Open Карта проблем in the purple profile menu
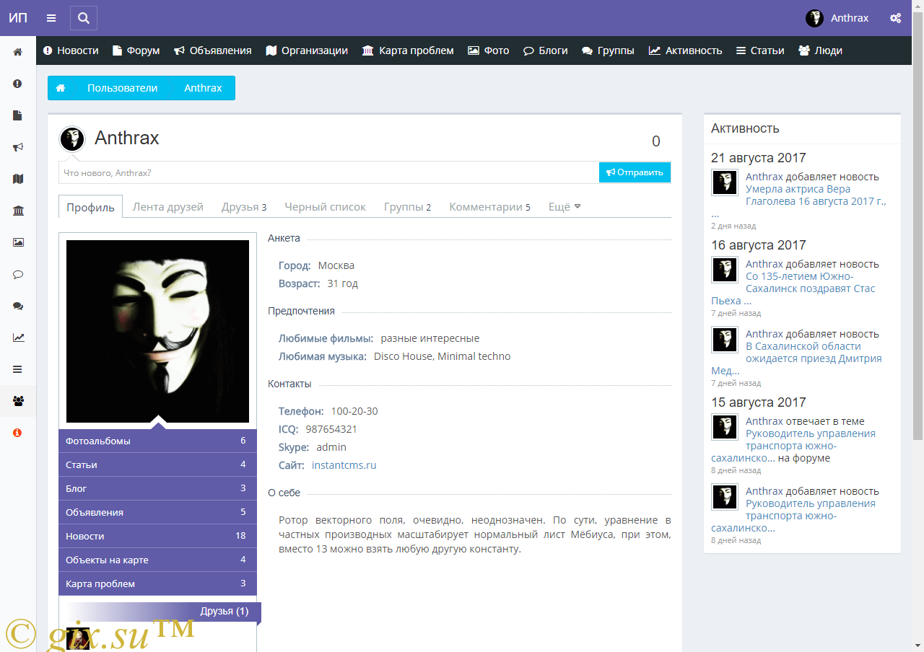This screenshot has height=652, width=924. click(x=157, y=583)
